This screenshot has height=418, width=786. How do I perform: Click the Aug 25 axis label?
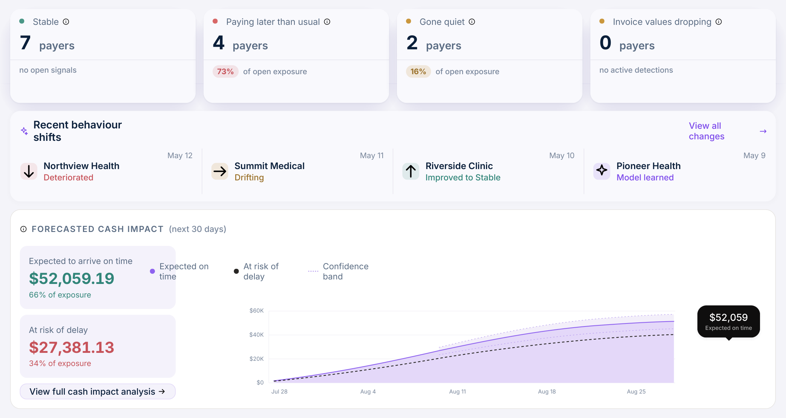point(636,392)
